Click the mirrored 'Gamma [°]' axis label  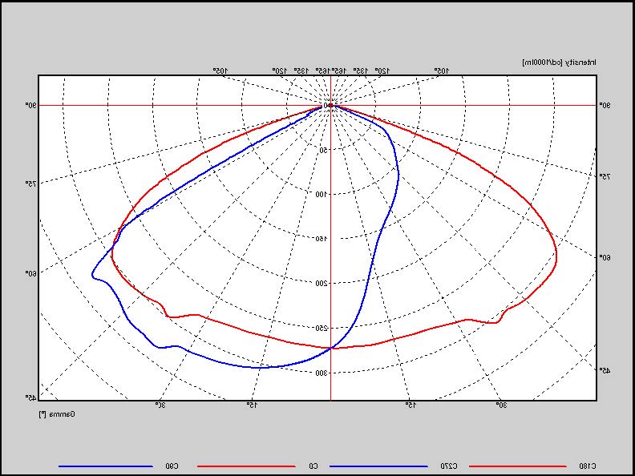click(57, 414)
